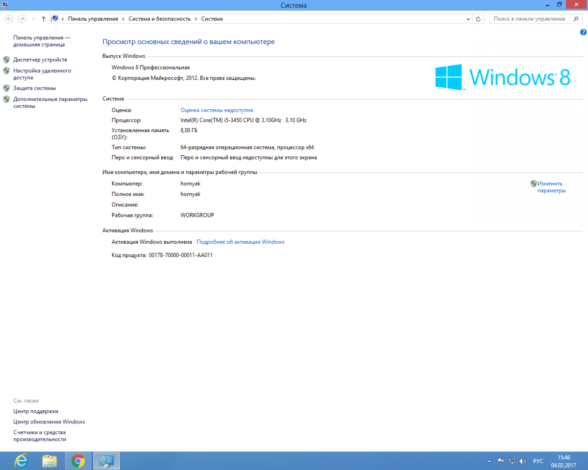Open 'Диспетчер устройств' link
588x470 pixels.
pyautogui.click(x=40, y=60)
